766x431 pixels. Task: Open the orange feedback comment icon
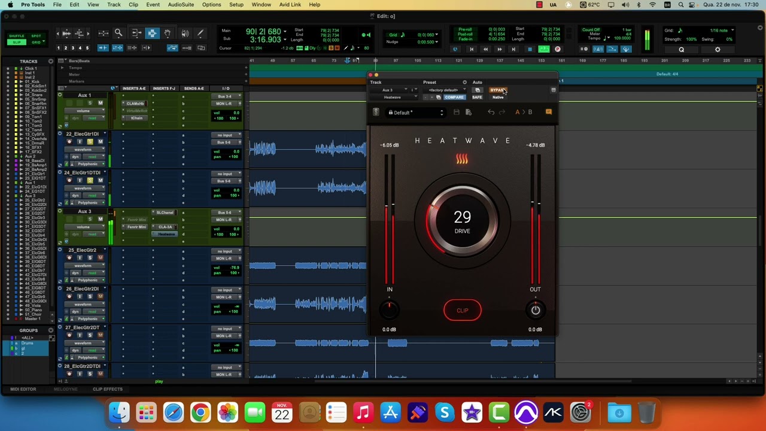(549, 112)
